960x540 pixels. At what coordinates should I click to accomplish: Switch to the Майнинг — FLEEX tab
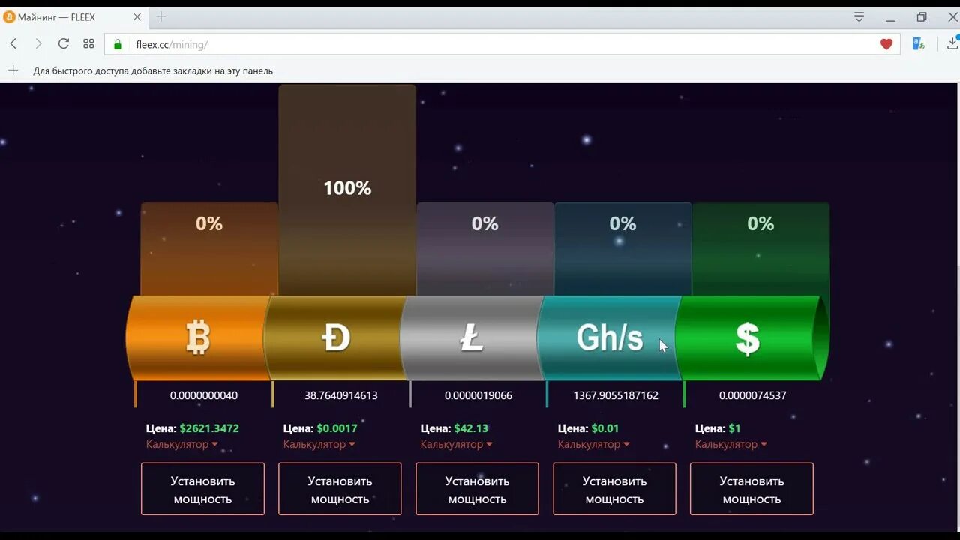(x=73, y=17)
